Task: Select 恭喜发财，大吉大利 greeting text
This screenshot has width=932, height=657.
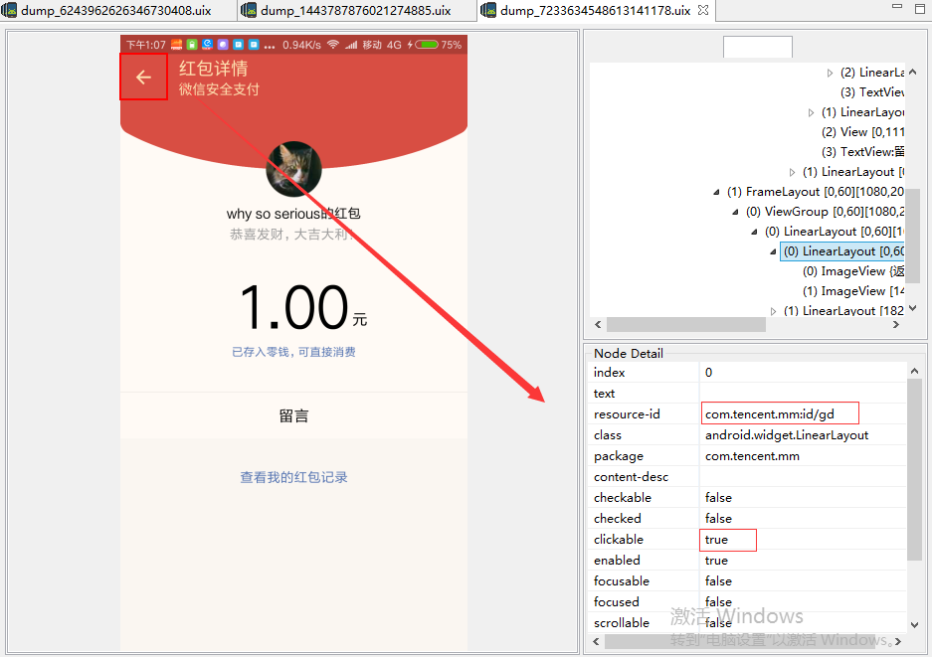Action: (291, 234)
